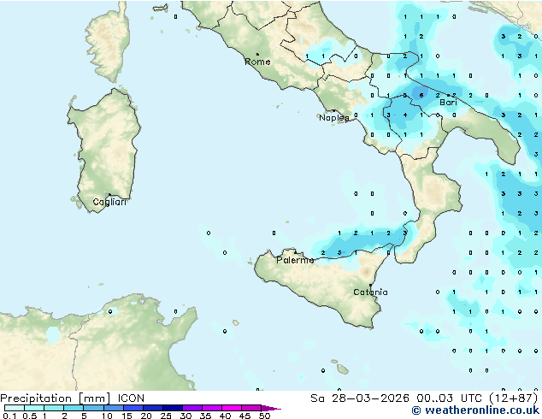The image size is (542, 419).
Task: Click the Rome city label
Action: [x=257, y=62]
